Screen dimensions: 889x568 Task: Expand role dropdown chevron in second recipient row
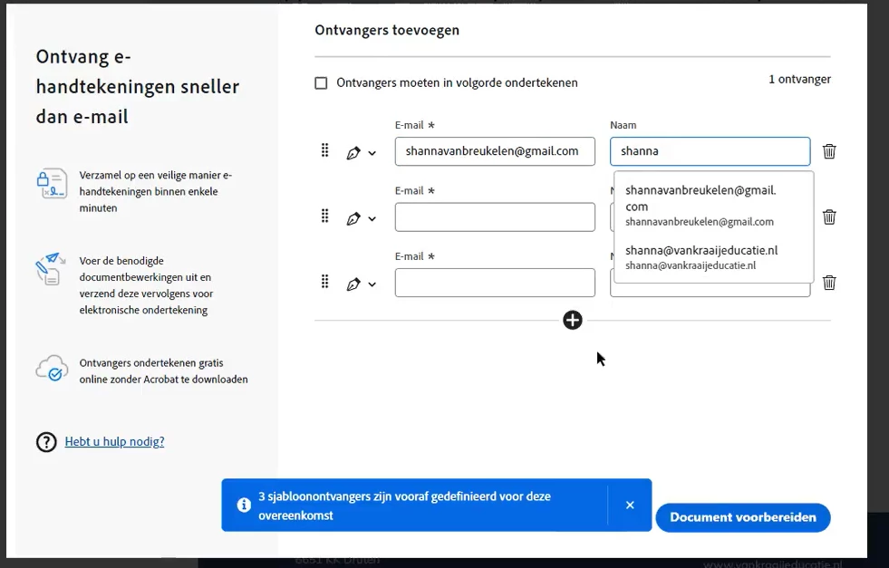coord(372,219)
